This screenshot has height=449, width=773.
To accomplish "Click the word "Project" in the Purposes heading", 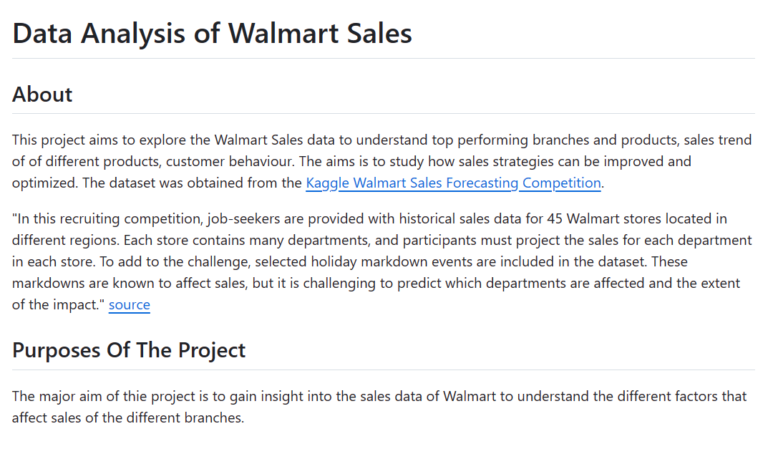I will point(211,350).
